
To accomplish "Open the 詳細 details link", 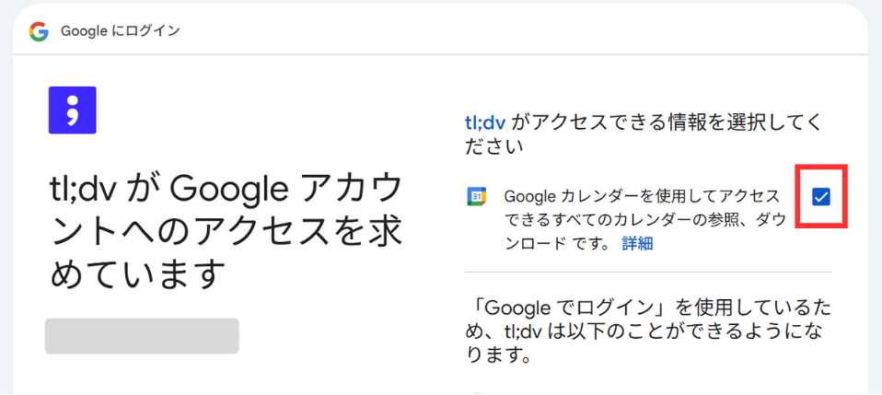I will 637,244.
